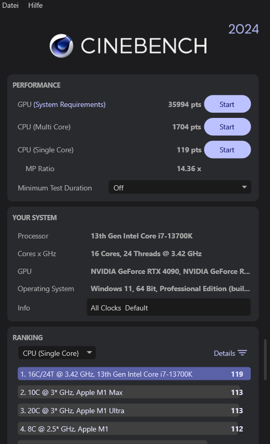Click the processor name 13th Gen Intel Core i7-13700K
Viewport: 270px width, 444px height.
[141, 236]
